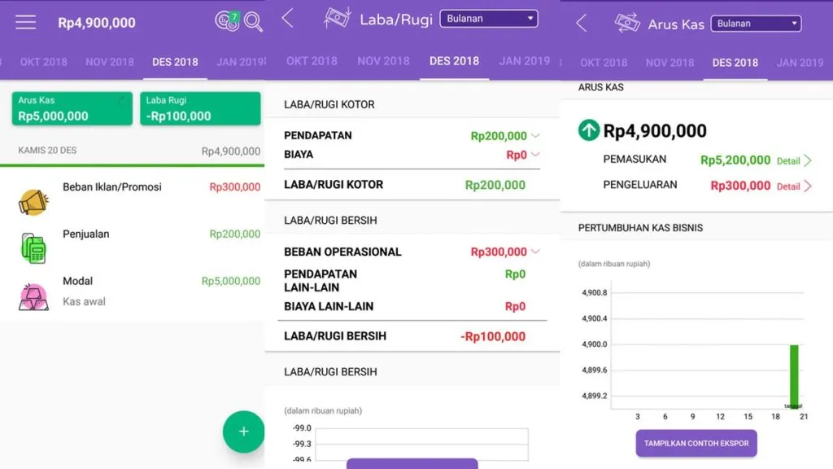Open Detail link for Pengeluaran
Viewport: 833px width, 469px height.
(x=794, y=186)
